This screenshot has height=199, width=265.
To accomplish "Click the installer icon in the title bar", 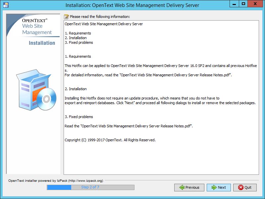I will [6, 5].
